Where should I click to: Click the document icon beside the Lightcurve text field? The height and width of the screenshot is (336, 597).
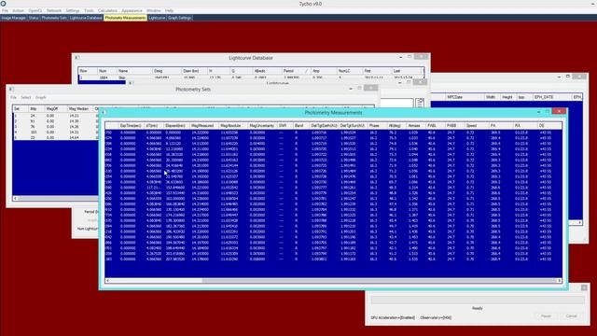[x=420, y=103]
